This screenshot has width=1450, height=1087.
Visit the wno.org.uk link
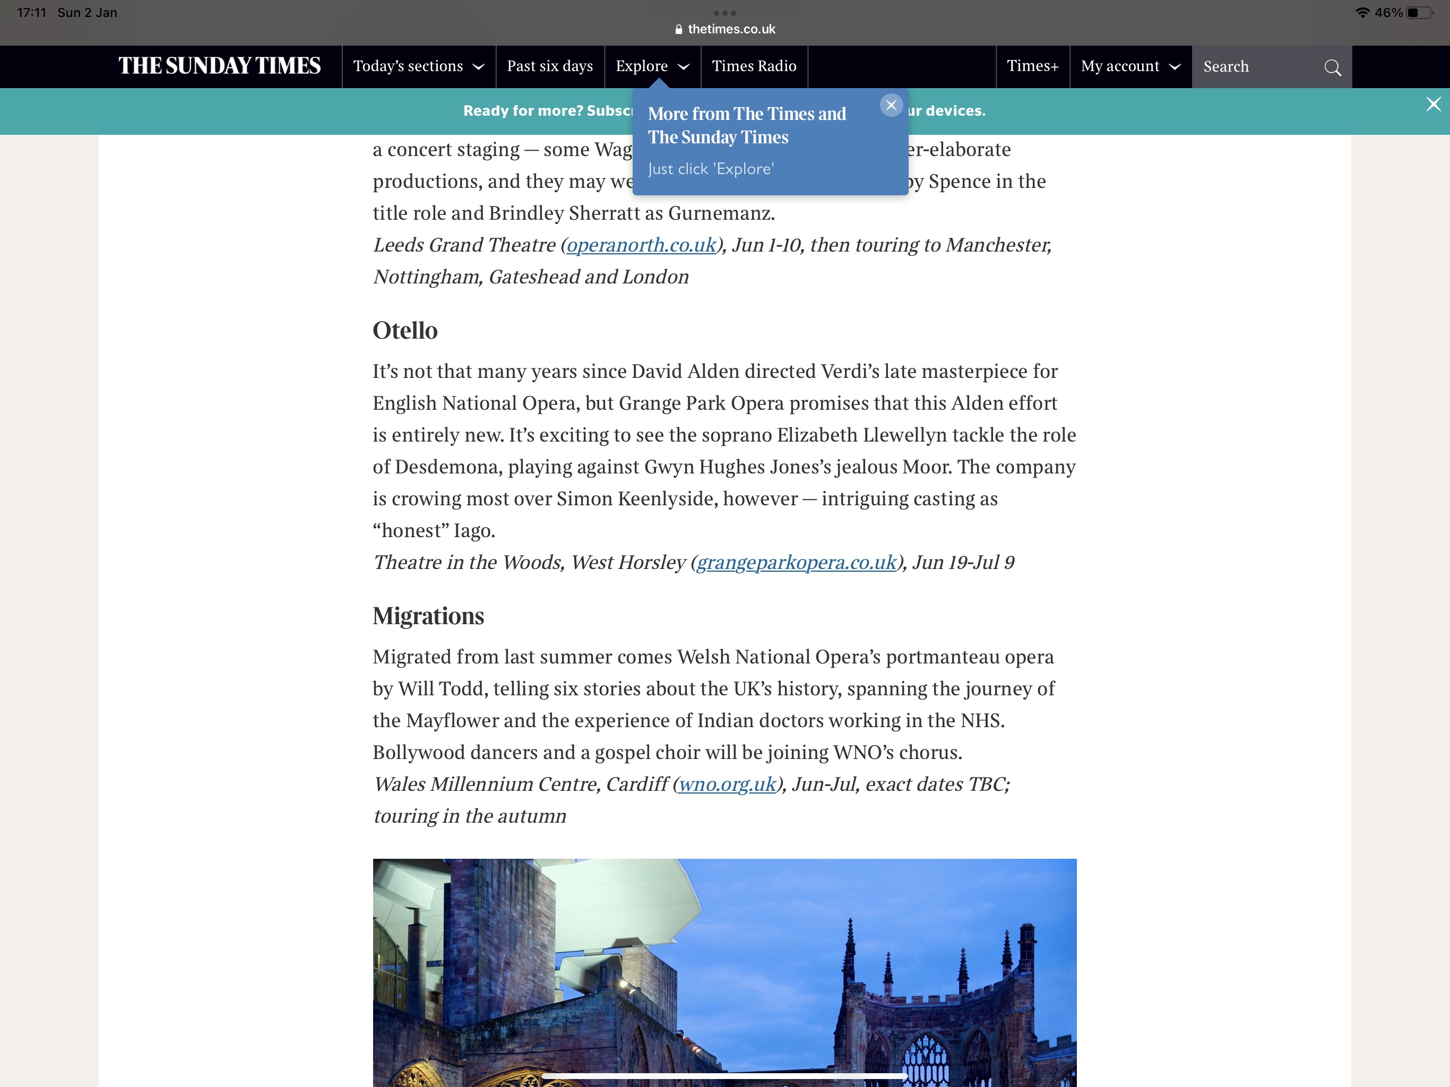pyautogui.click(x=727, y=784)
